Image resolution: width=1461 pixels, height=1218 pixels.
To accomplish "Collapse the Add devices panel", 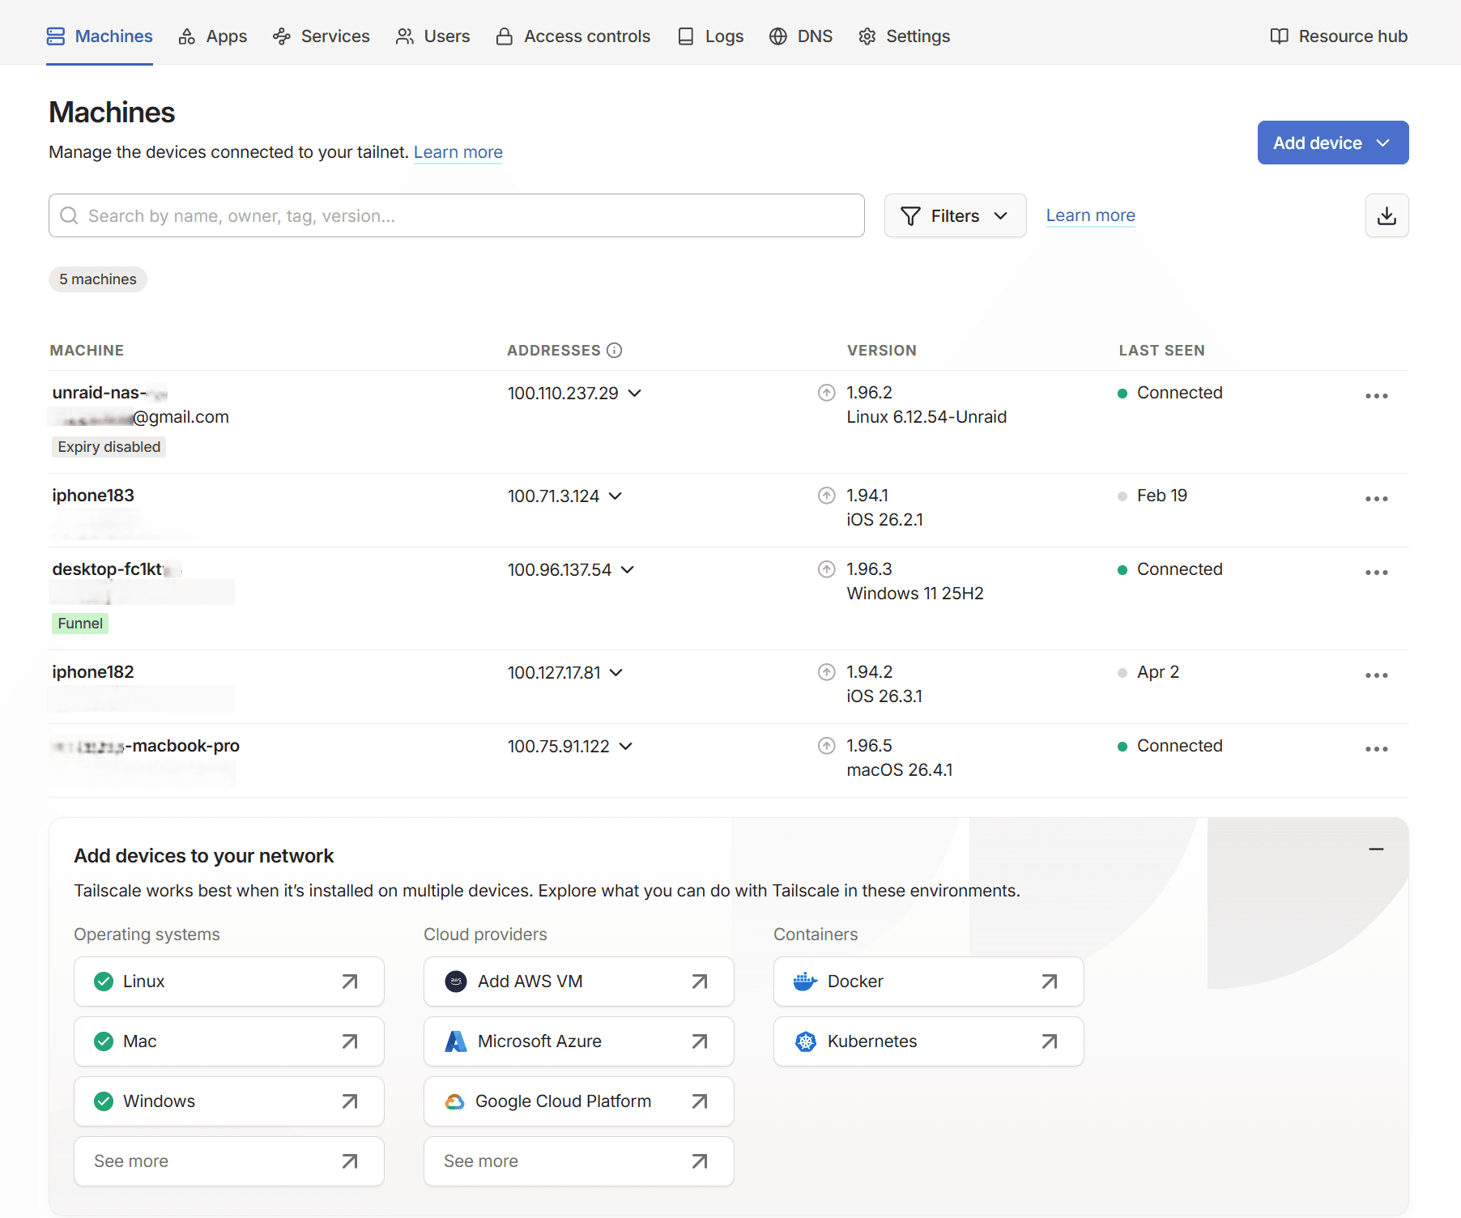I will 1376,849.
